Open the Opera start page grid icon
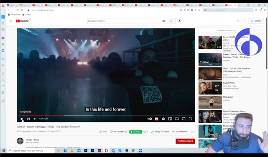Viewport: 268px width, 157px height. coord(22,10)
